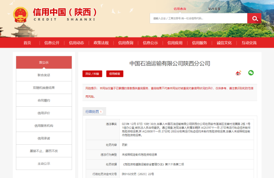The height and width of the screenshot is (178, 274).
Task: Open 信用服务 in the navigation bar
Action: pyautogui.click(x=199, y=43)
